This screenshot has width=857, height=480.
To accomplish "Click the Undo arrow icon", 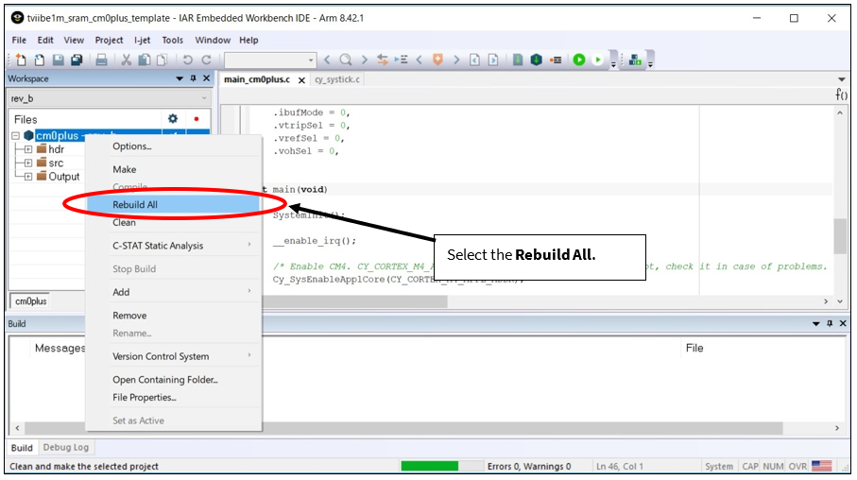I will point(187,60).
